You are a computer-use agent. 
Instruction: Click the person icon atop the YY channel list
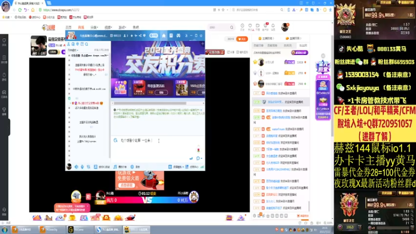[69, 44]
